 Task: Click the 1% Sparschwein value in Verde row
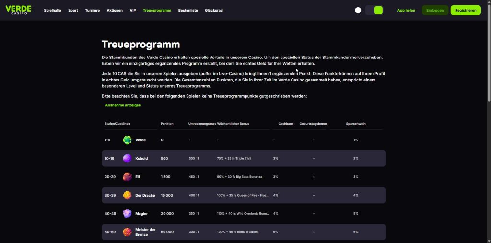(356, 140)
